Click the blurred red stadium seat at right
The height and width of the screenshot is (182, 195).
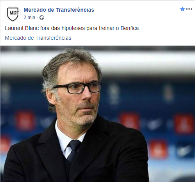coord(184,124)
